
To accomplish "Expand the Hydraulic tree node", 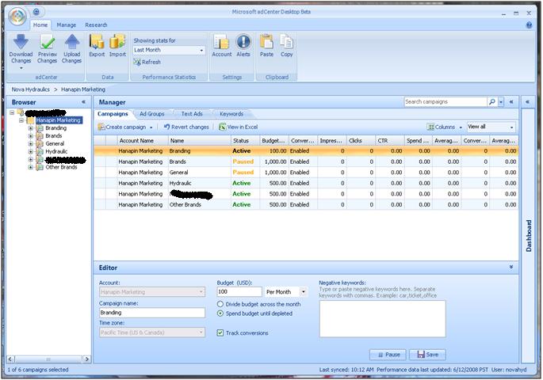I will [30, 151].
